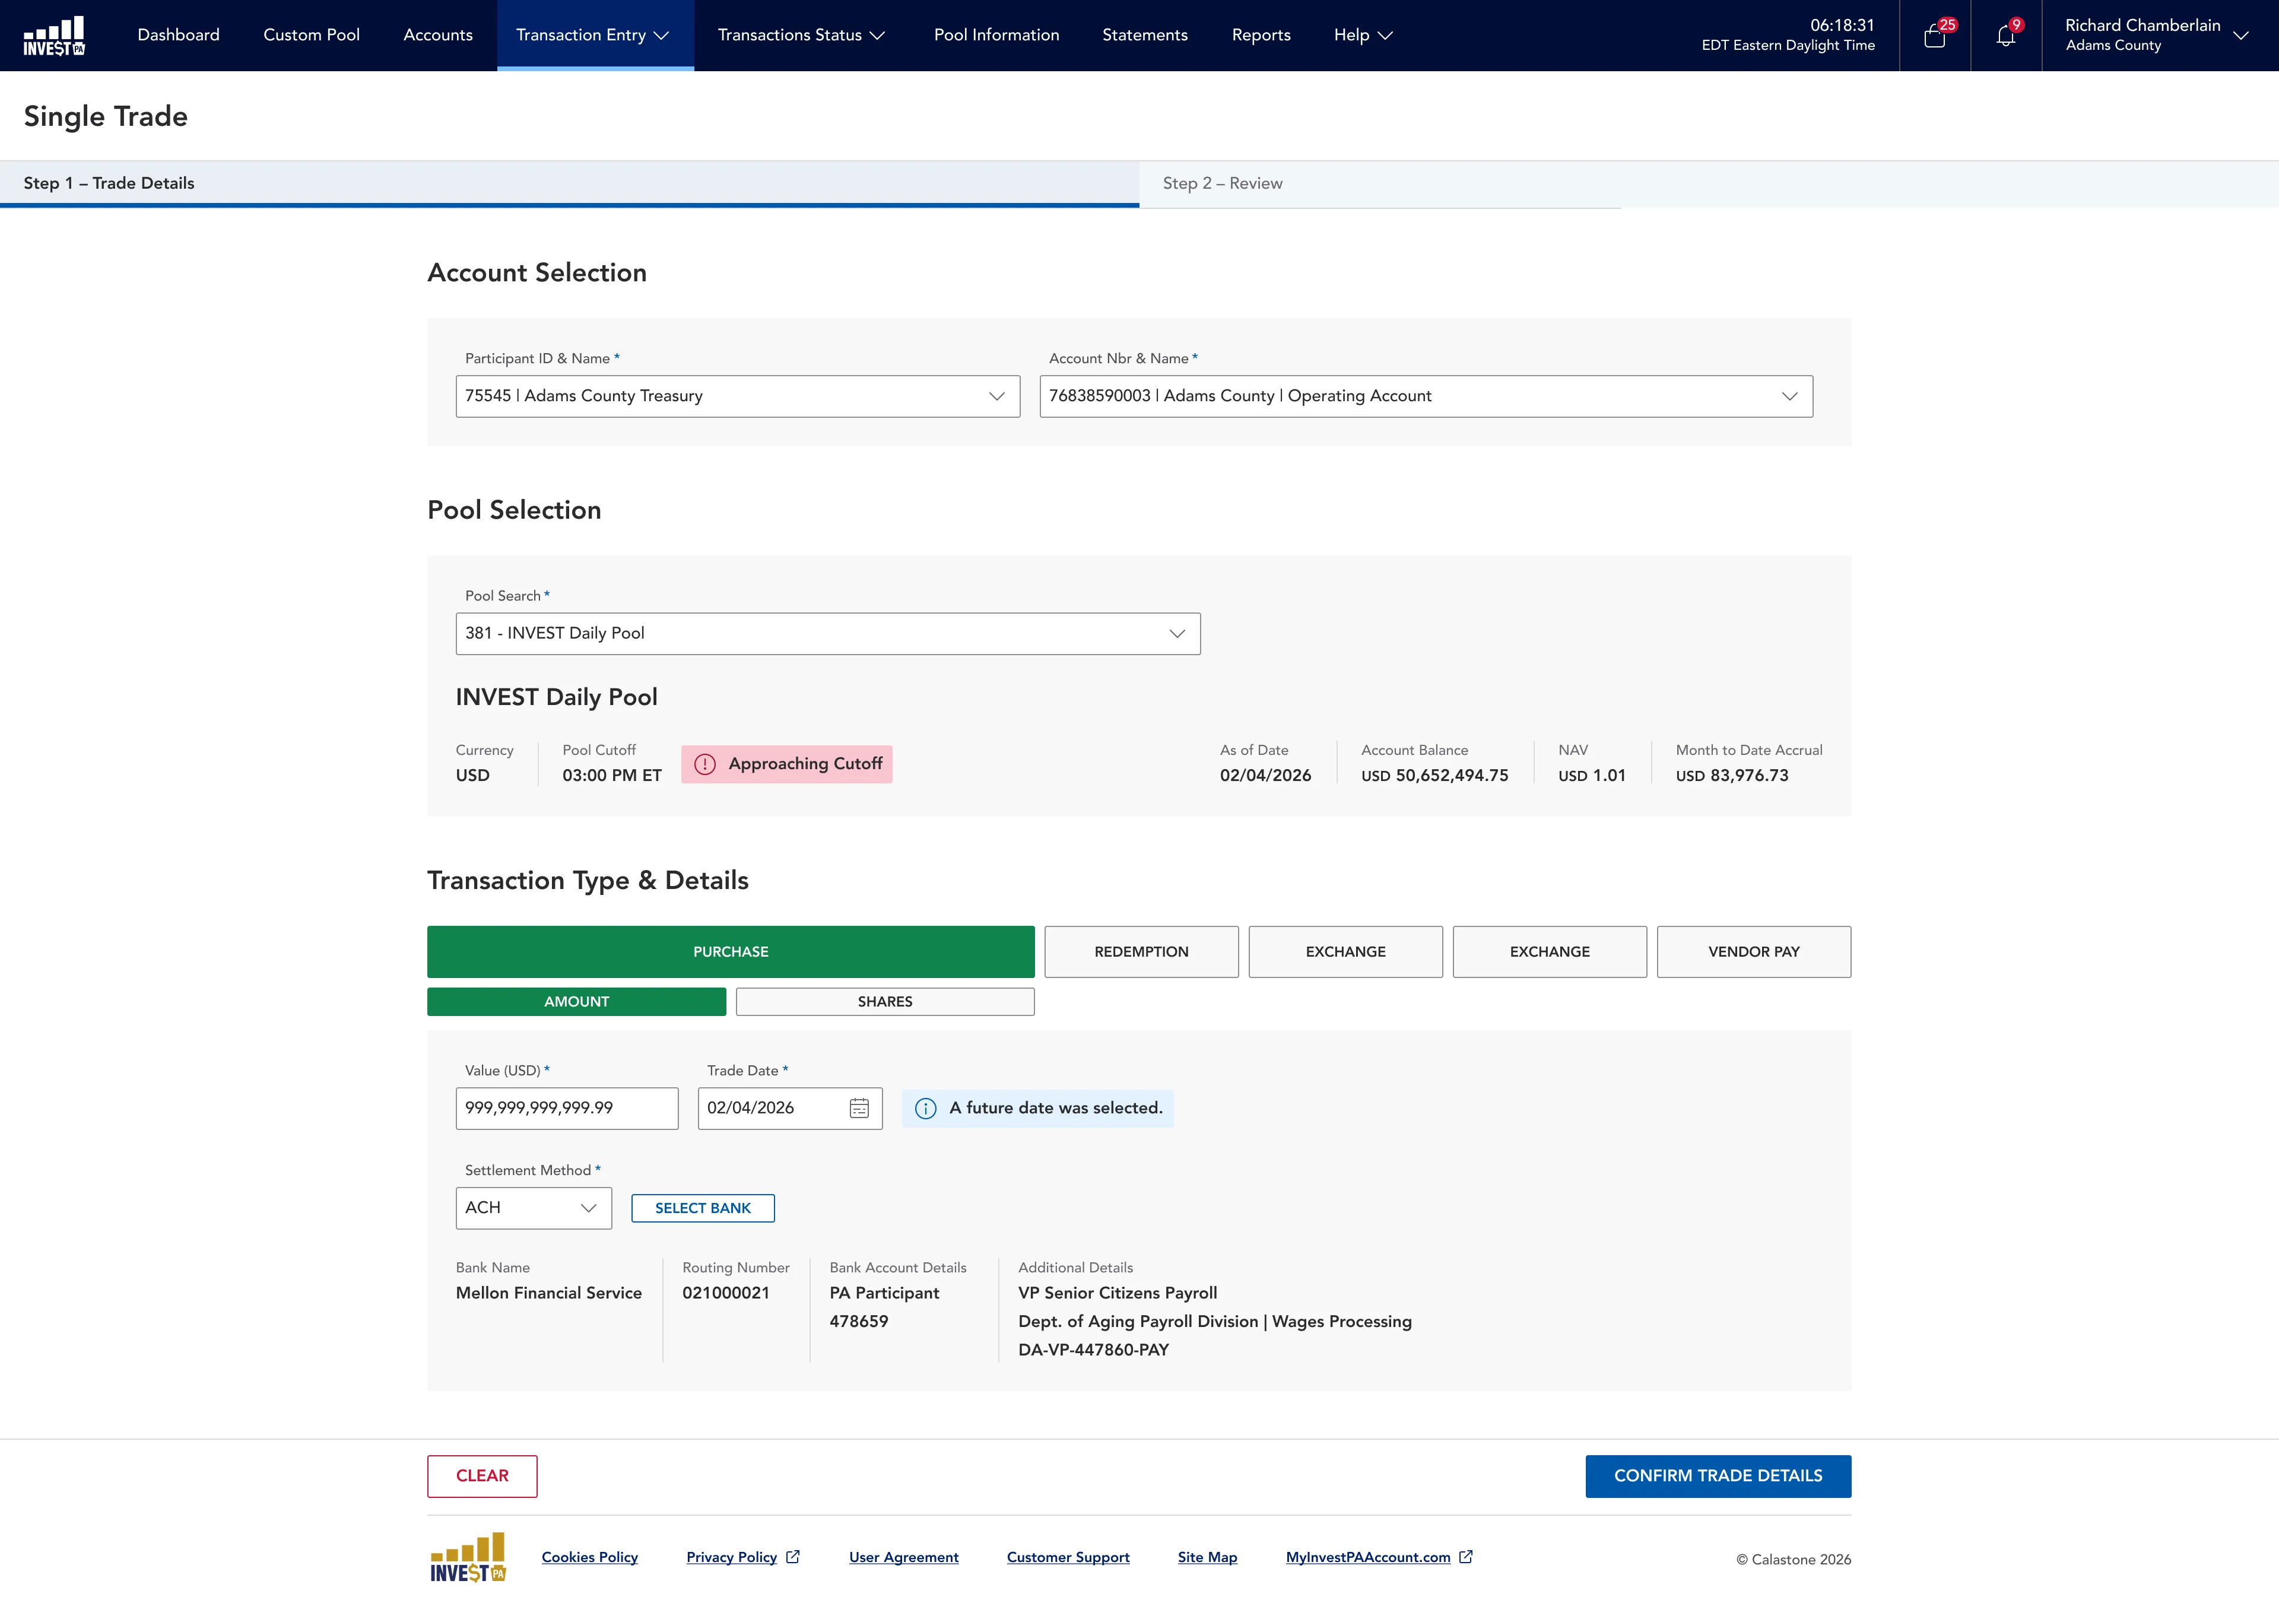
Task: Open Pool Information page
Action: click(996, 36)
